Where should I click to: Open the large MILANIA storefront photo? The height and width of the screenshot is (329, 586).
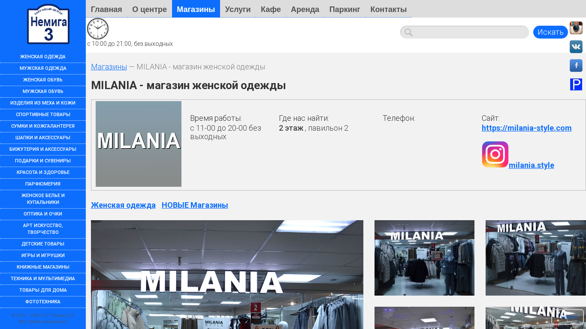point(227,275)
